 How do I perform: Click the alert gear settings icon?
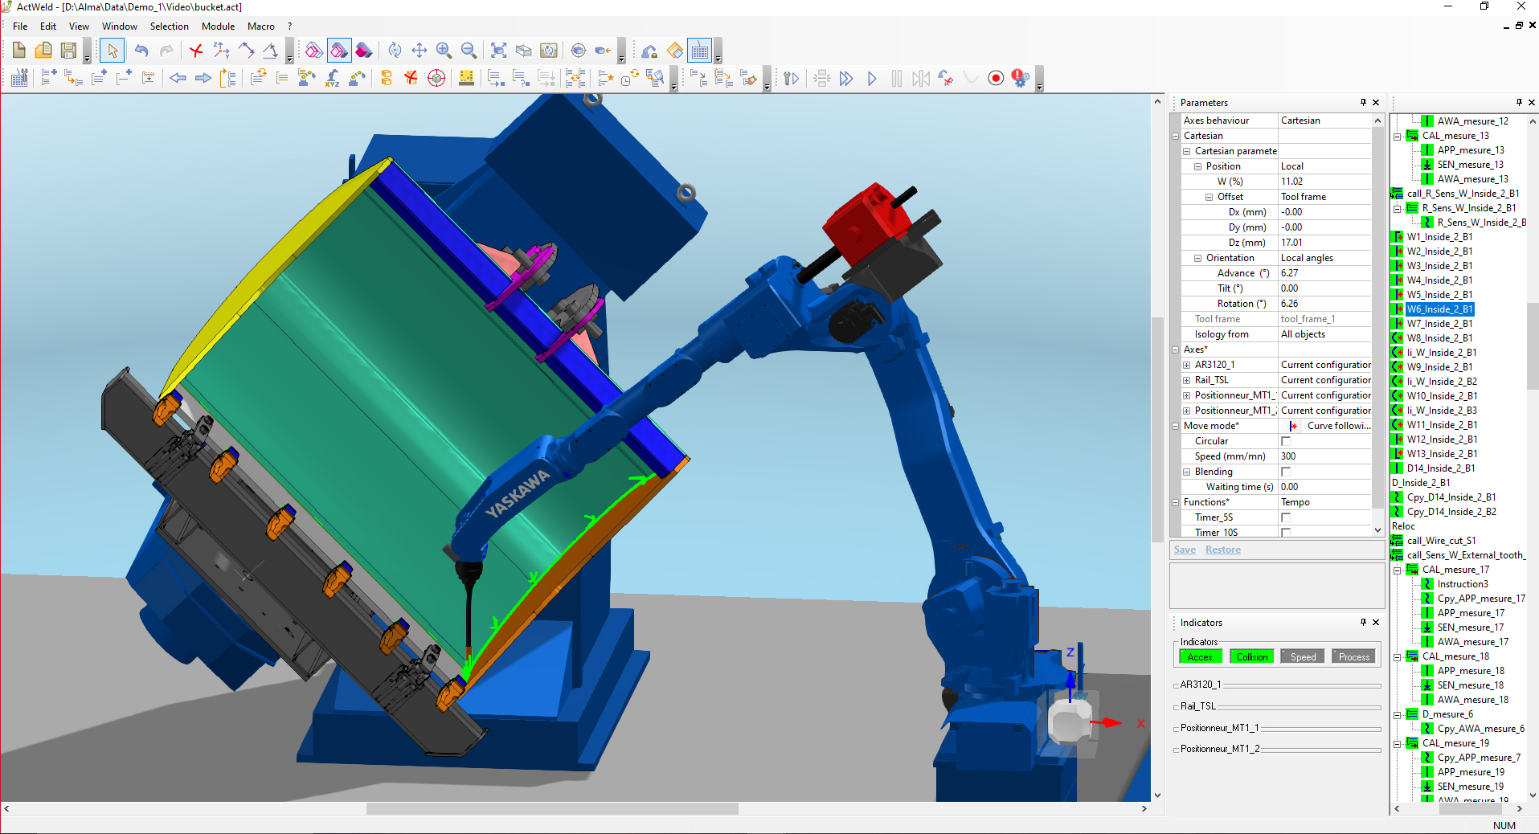point(1021,78)
